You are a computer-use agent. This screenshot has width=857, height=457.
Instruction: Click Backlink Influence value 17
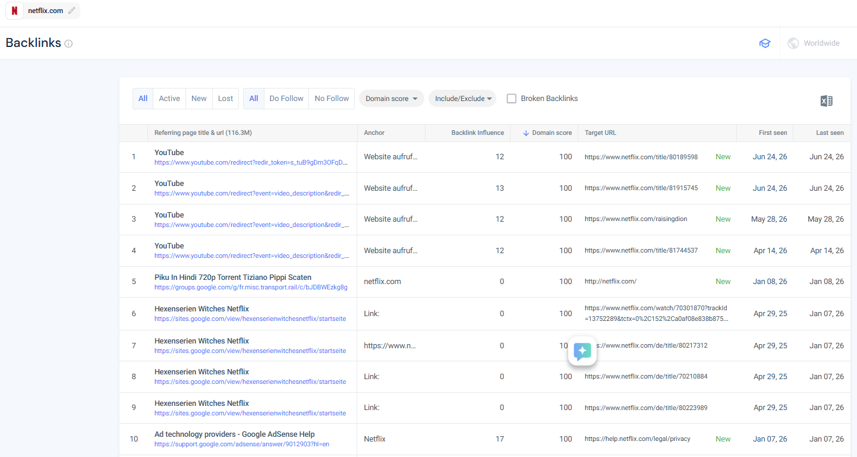[499, 439]
